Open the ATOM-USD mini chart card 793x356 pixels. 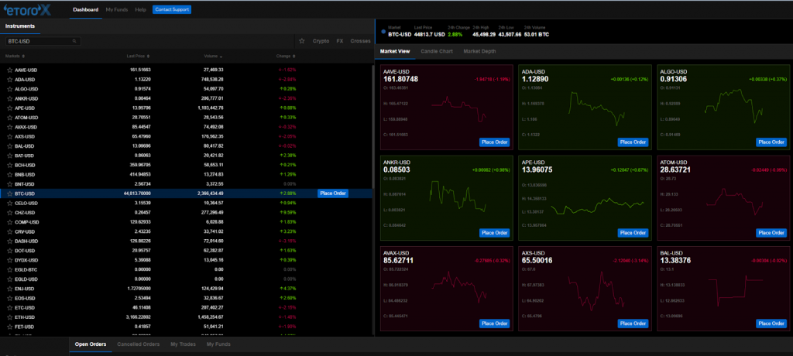point(722,198)
